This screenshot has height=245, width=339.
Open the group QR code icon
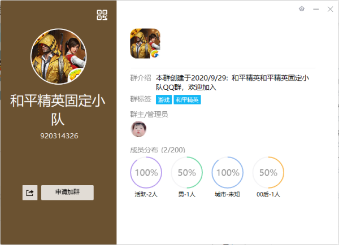coord(102,15)
